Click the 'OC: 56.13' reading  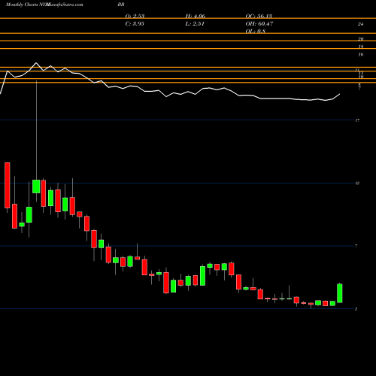259,16
